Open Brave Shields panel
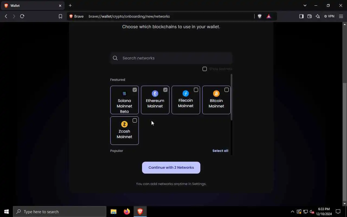 tap(260, 16)
